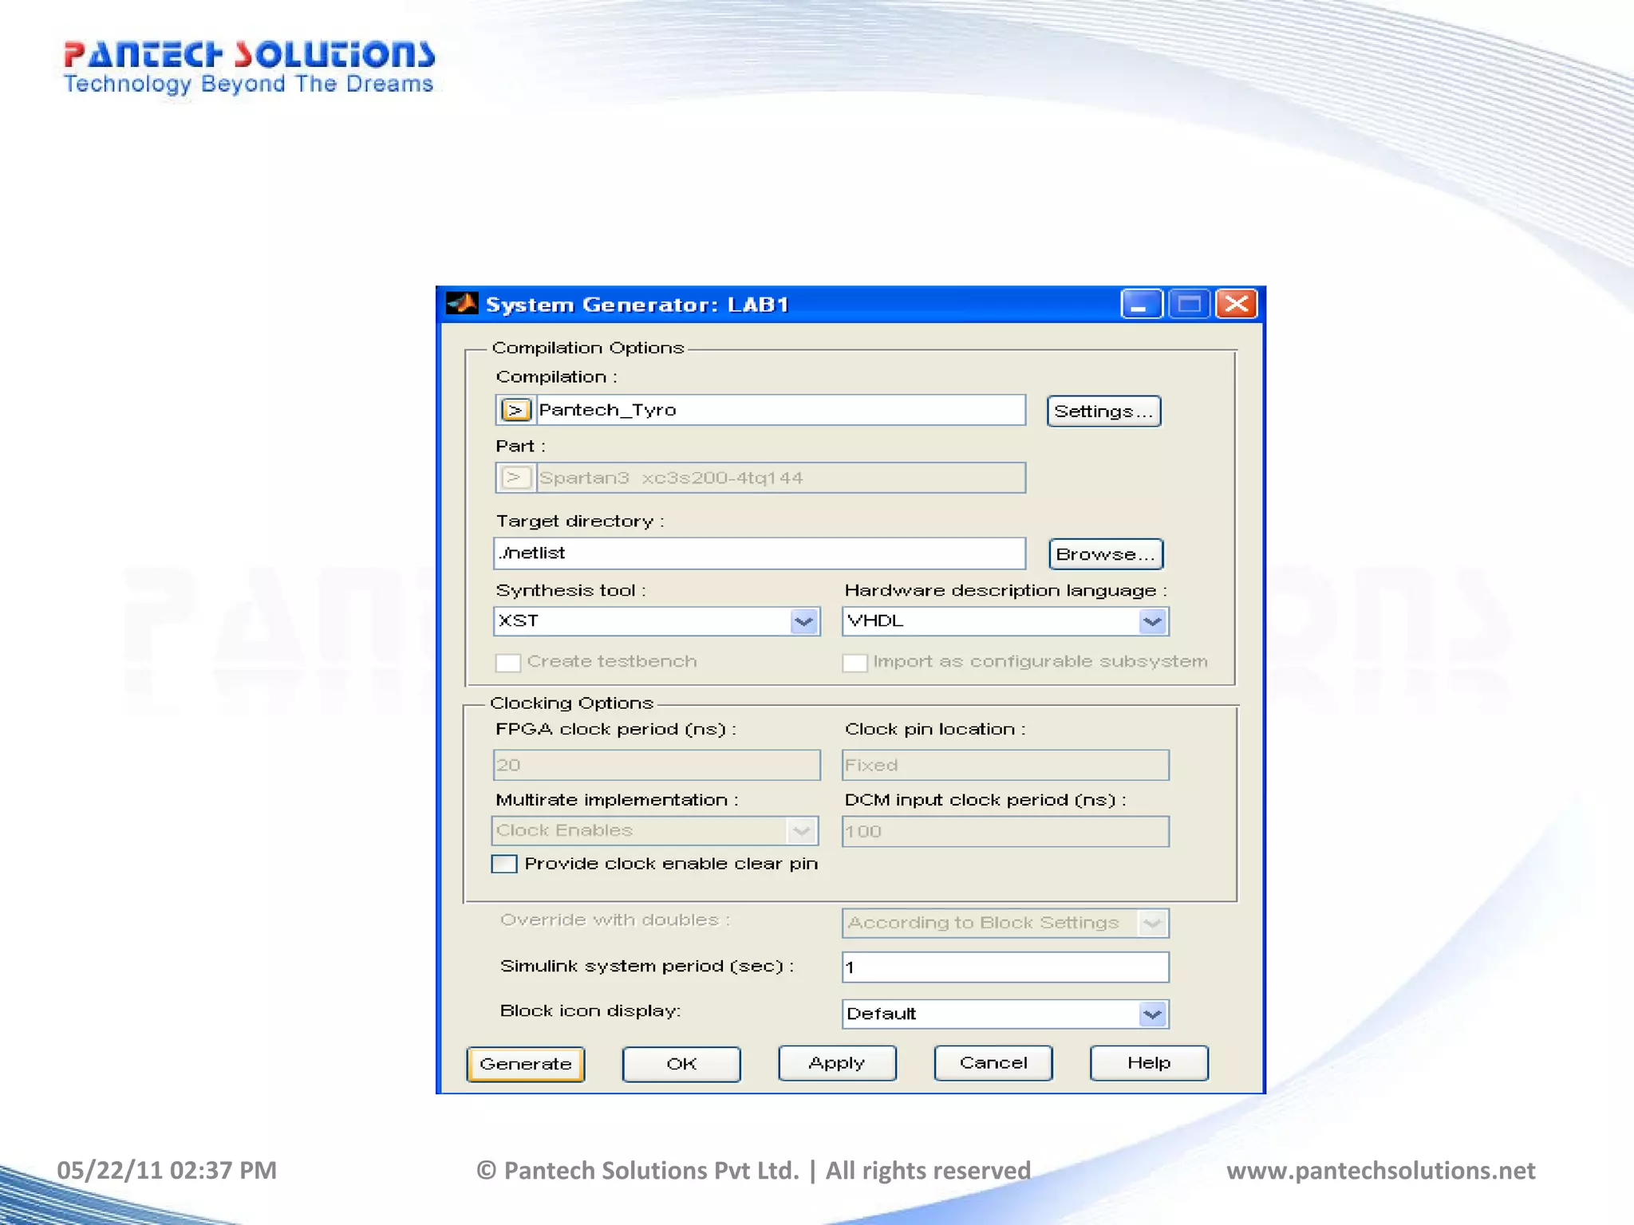
Task: Open the Compilation target arrow button
Action: click(515, 410)
